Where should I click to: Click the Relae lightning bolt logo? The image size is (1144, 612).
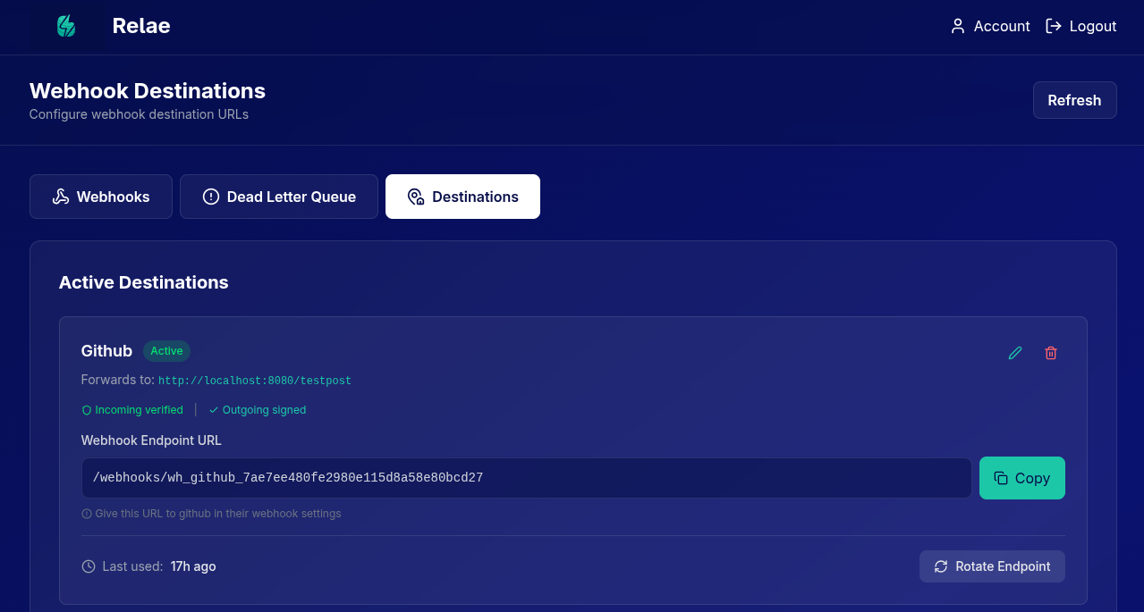[65, 26]
